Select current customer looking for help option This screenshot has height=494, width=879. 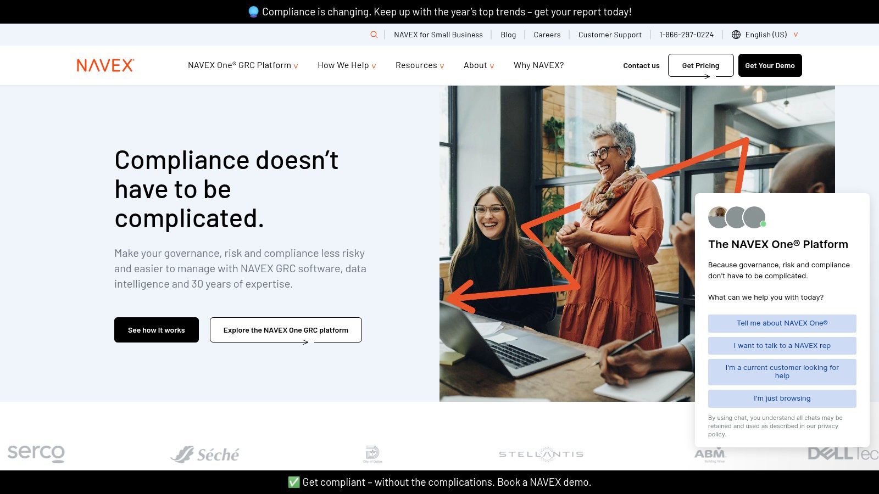(782, 372)
